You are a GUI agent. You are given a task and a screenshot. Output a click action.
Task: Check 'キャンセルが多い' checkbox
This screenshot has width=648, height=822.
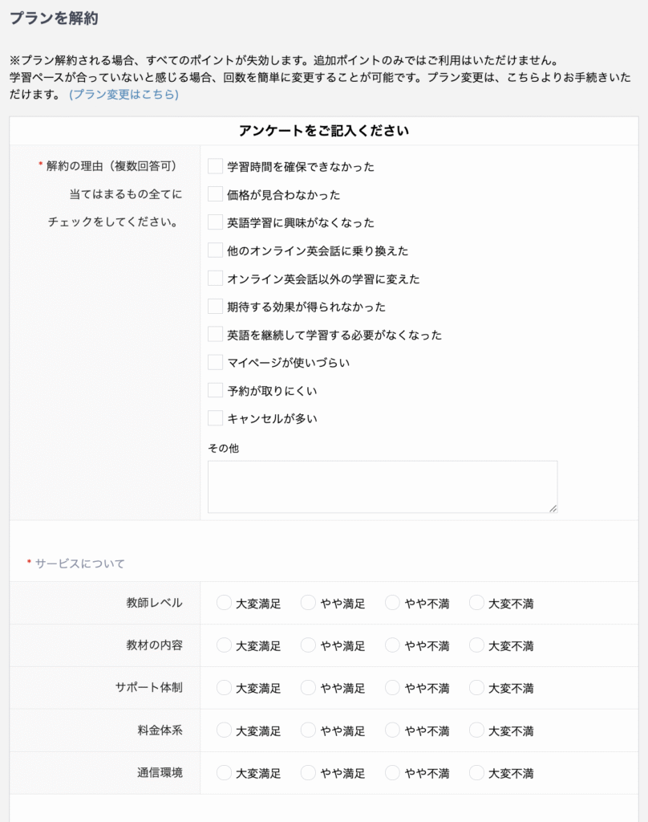coord(215,418)
